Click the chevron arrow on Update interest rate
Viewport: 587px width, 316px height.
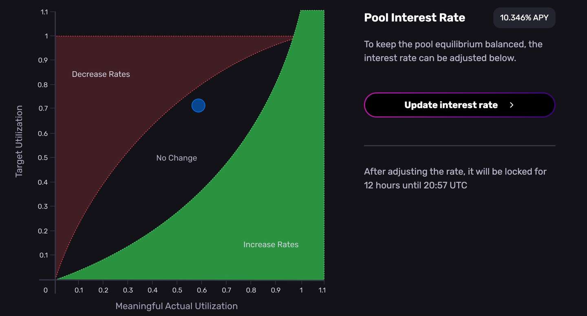tap(512, 105)
